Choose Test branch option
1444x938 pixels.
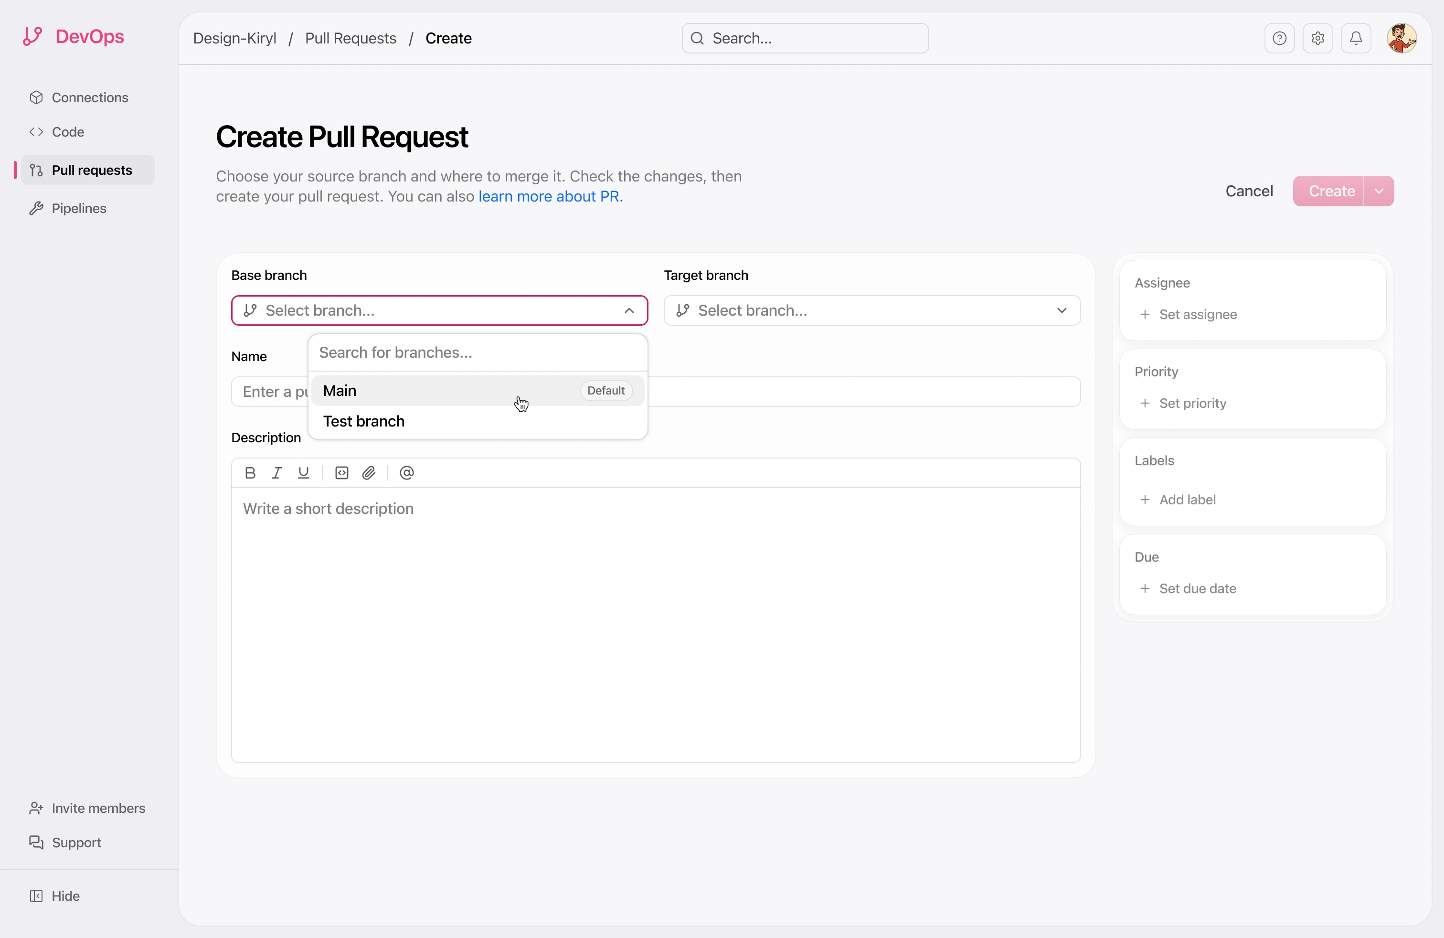click(x=364, y=421)
